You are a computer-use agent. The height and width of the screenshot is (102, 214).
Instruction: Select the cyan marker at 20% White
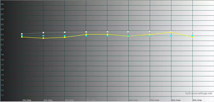point(43,36)
